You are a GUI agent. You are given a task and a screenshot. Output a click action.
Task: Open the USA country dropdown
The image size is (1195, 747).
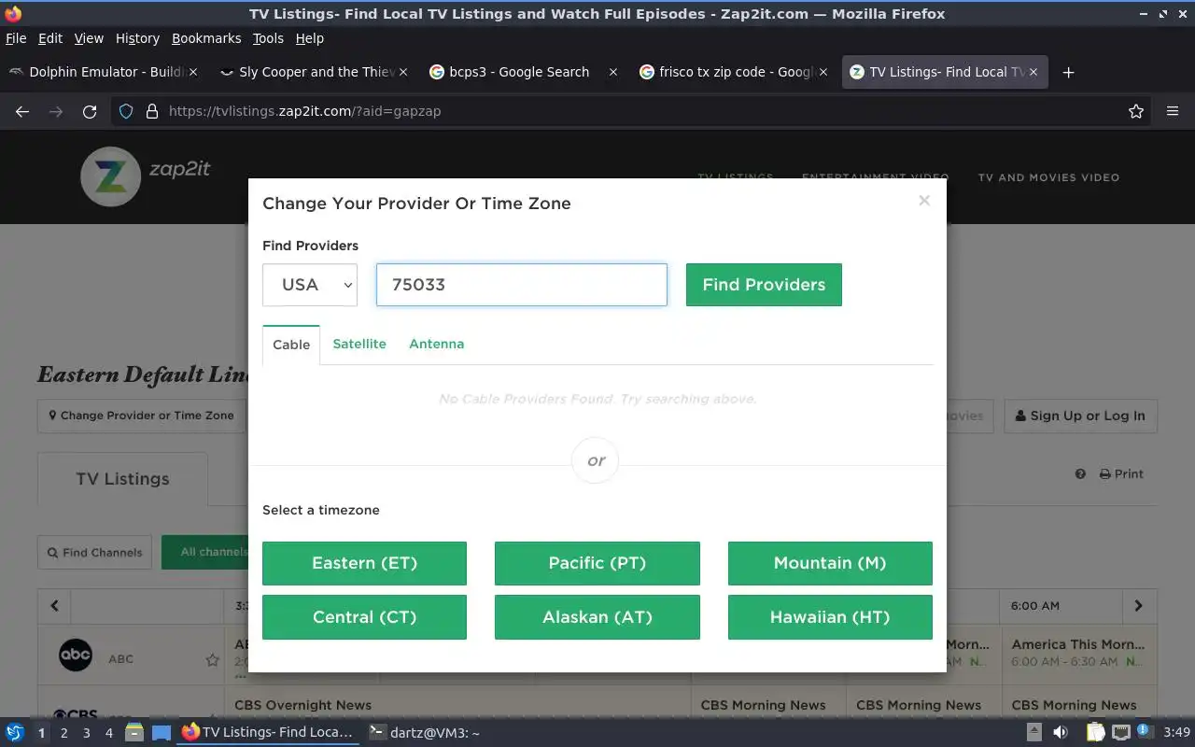[310, 285]
